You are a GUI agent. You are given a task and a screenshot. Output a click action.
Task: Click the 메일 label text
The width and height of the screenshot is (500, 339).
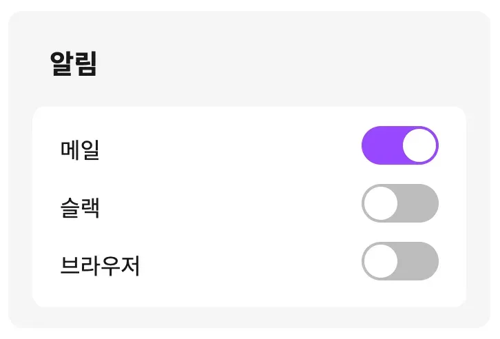coord(80,150)
